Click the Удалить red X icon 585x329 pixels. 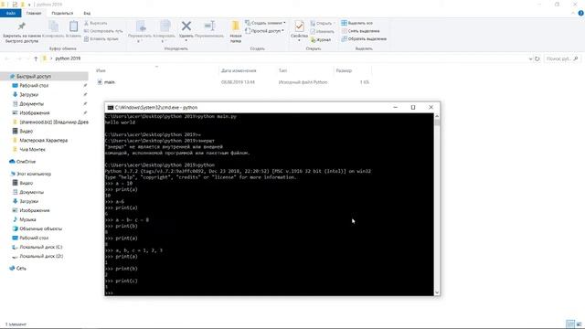point(186,27)
